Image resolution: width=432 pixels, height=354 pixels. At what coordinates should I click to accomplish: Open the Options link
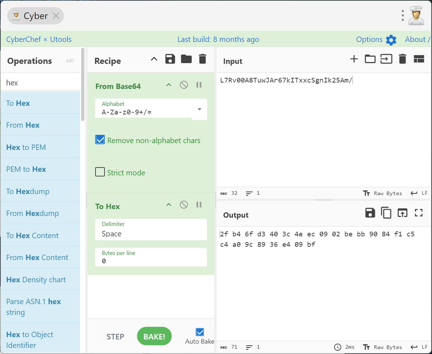(369, 39)
